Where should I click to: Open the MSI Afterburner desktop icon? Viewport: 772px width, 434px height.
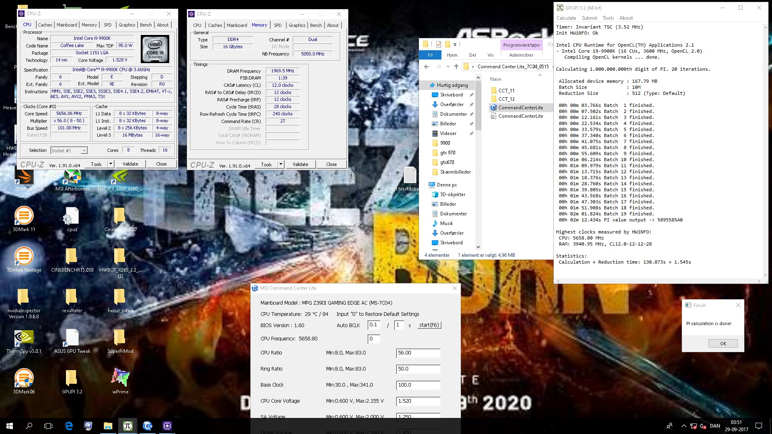coord(72,178)
